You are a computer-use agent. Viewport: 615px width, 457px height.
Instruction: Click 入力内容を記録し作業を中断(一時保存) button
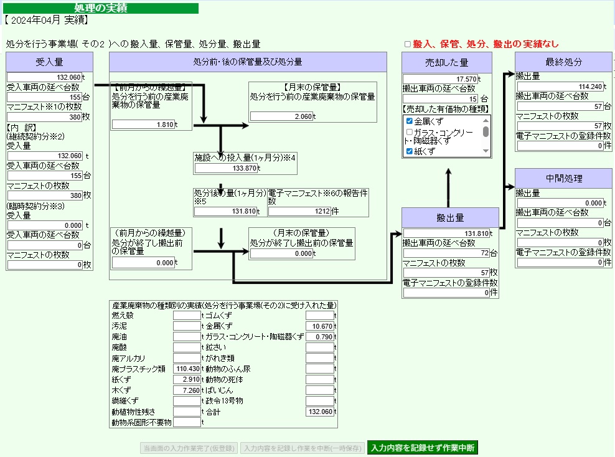(x=303, y=448)
